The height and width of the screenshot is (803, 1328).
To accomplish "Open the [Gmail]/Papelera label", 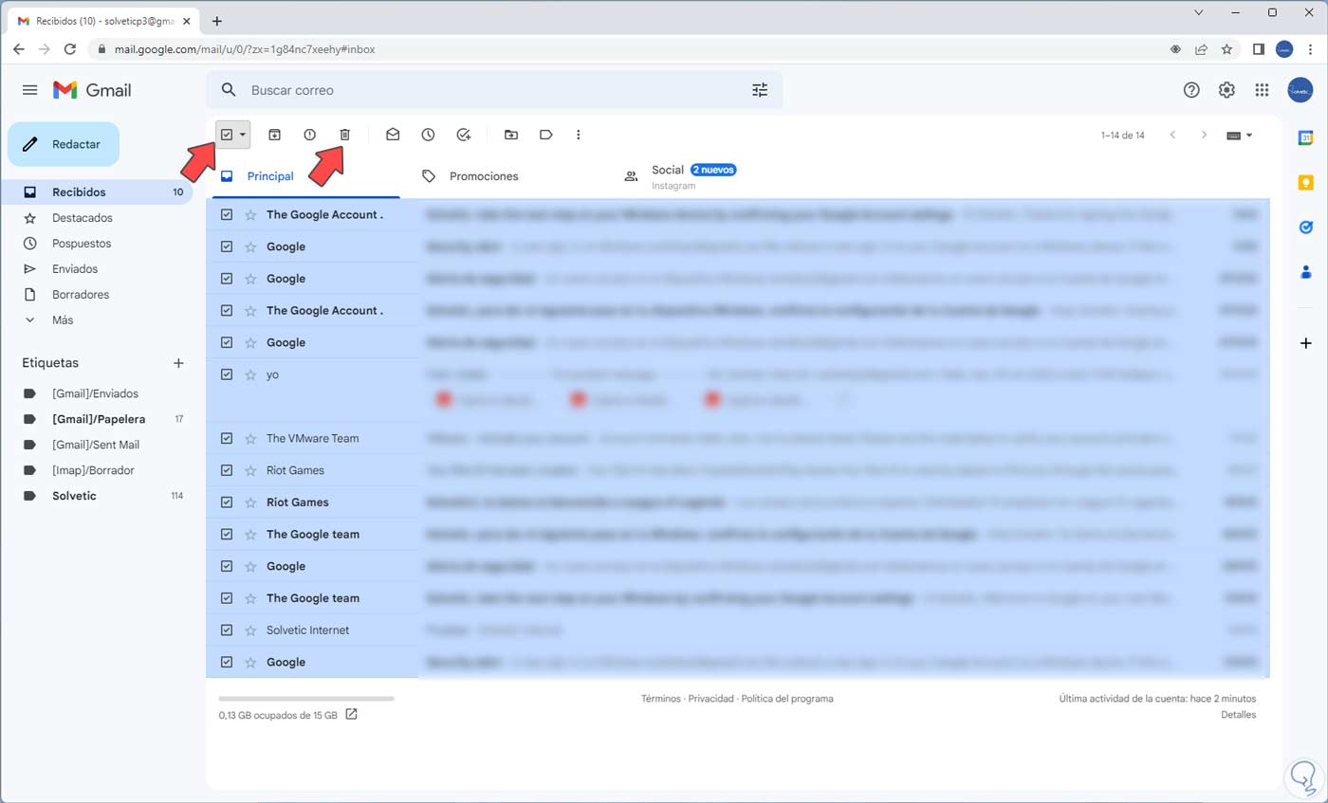I will point(100,419).
